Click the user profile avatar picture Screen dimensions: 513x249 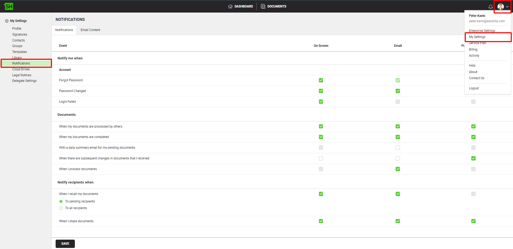coord(500,7)
